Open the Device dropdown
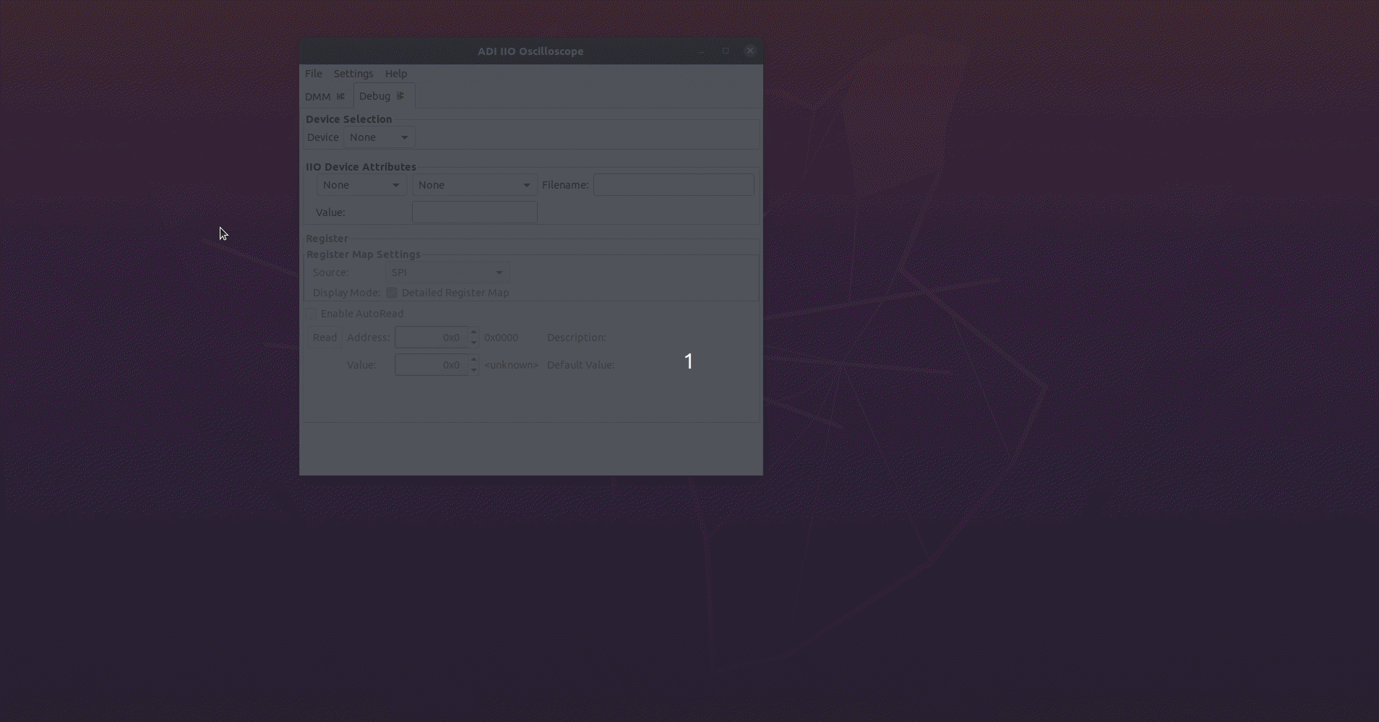This screenshot has width=1379, height=722. (379, 137)
